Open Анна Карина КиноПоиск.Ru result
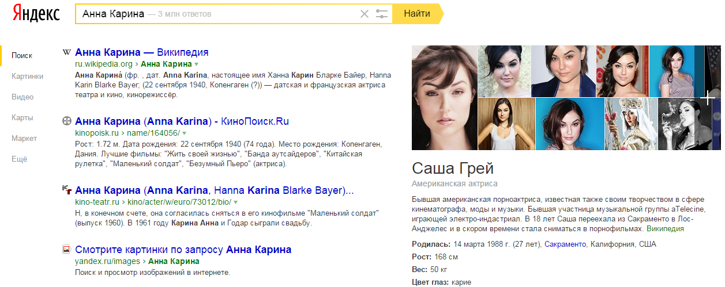The image size is (725, 287). click(x=182, y=121)
